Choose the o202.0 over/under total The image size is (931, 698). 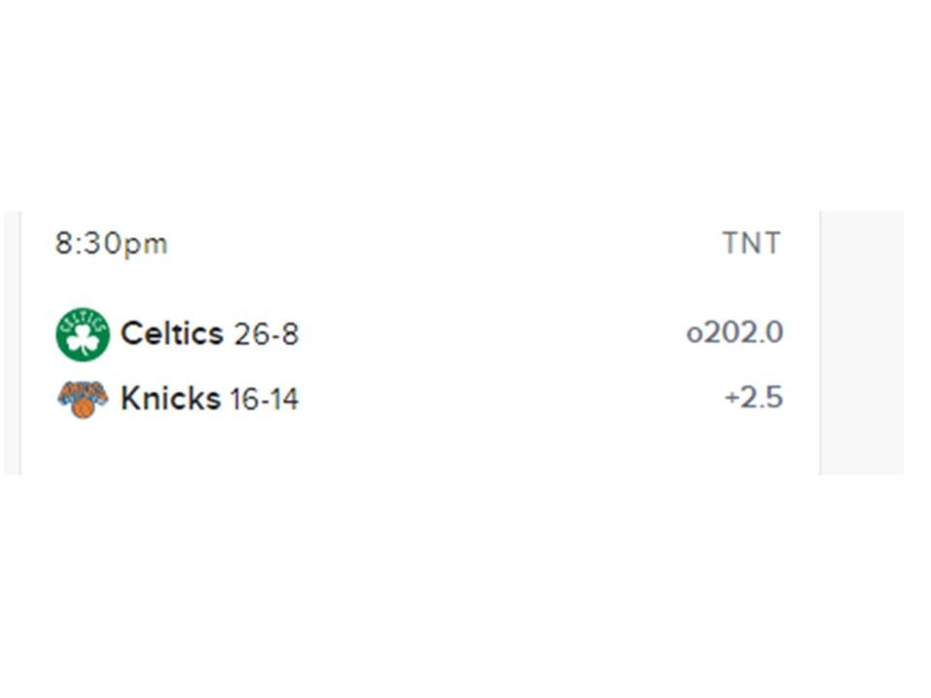tap(734, 333)
